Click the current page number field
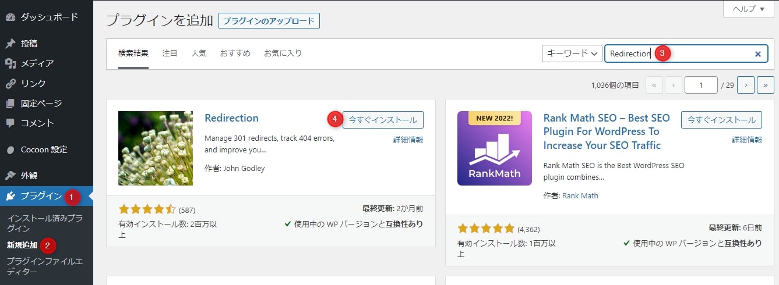The width and height of the screenshot is (779, 285). click(x=701, y=85)
